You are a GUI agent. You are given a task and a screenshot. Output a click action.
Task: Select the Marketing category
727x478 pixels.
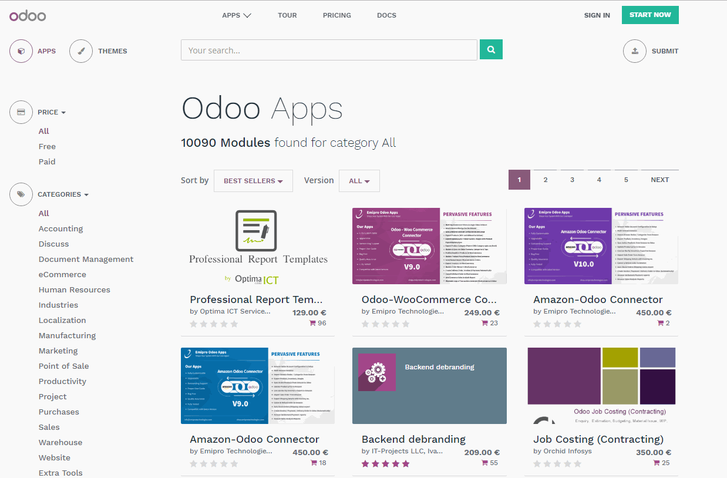pos(58,351)
